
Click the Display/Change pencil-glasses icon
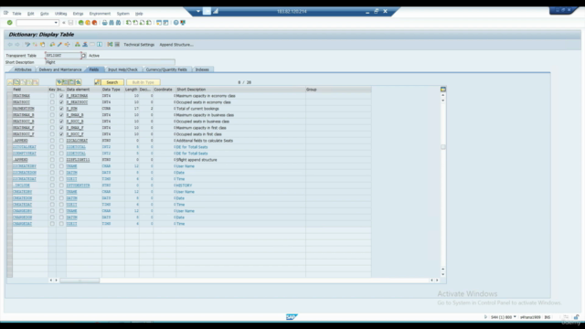(x=27, y=45)
